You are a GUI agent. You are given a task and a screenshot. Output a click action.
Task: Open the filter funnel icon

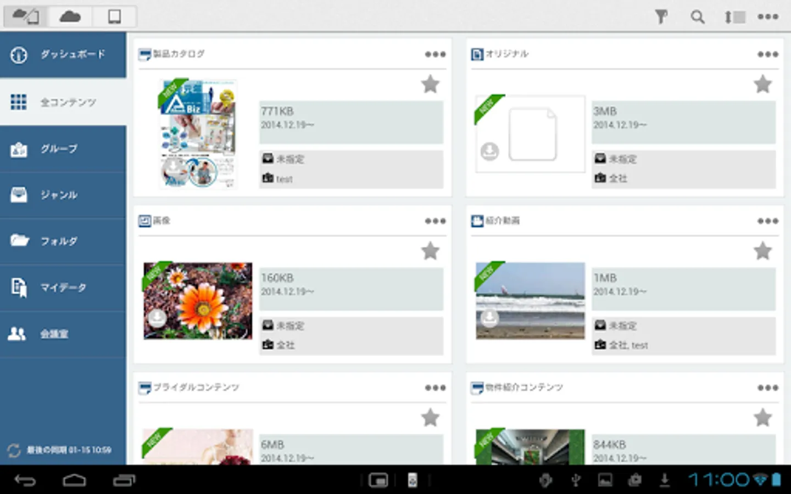[661, 17]
